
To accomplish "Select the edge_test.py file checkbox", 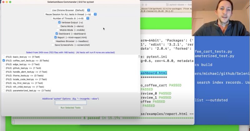I will point(4,64).
